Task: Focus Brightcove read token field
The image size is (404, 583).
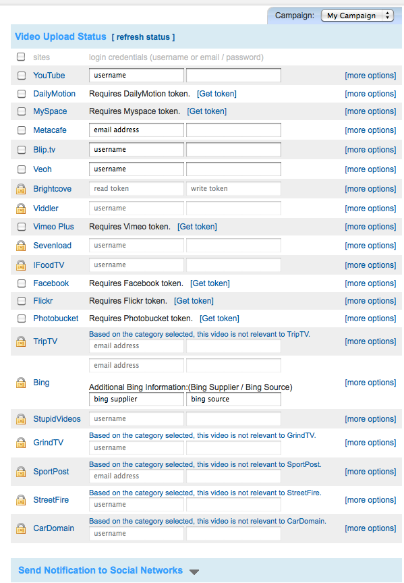Action: pyautogui.click(x=136, y=189)
